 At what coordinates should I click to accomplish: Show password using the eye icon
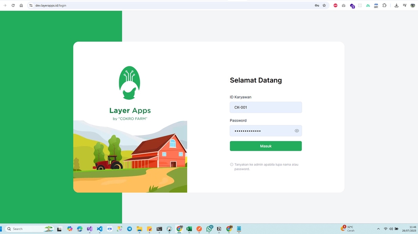pyautogui.click(x=297, y=131)
